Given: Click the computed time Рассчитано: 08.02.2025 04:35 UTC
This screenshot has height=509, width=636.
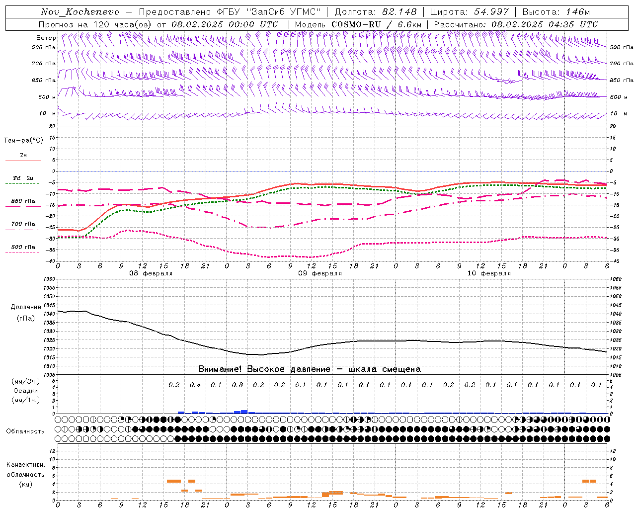Looking at the screenshot, I should coord(516,24).
